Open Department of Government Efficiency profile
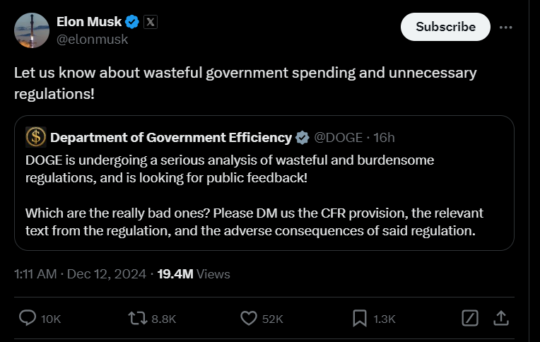The height and width of the screenshot is (342, 540). point(171,137)
